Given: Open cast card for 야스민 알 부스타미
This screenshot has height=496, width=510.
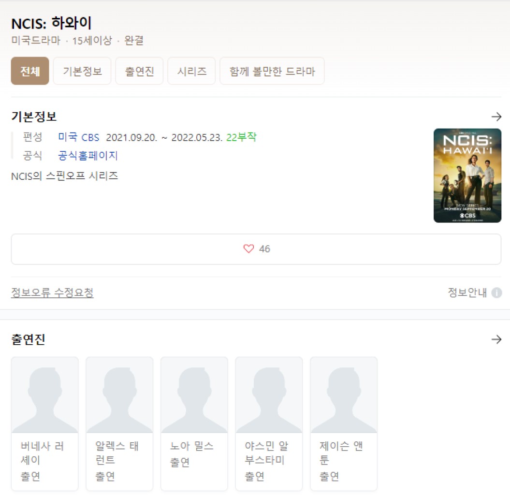Looking at the screenshot, I should tap(269, 424).
